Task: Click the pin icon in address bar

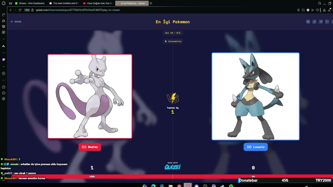Action: pos(298,10)
